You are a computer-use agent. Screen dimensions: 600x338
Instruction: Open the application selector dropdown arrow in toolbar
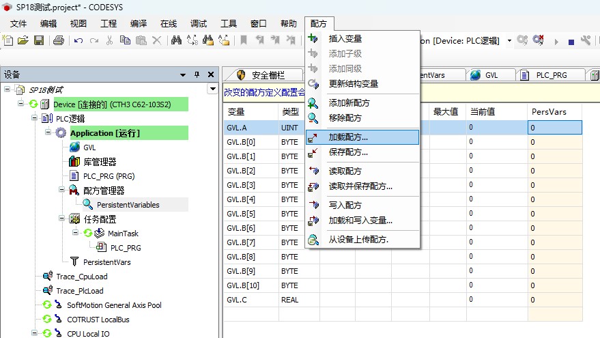pyautogui.click(x=509, y=40)
